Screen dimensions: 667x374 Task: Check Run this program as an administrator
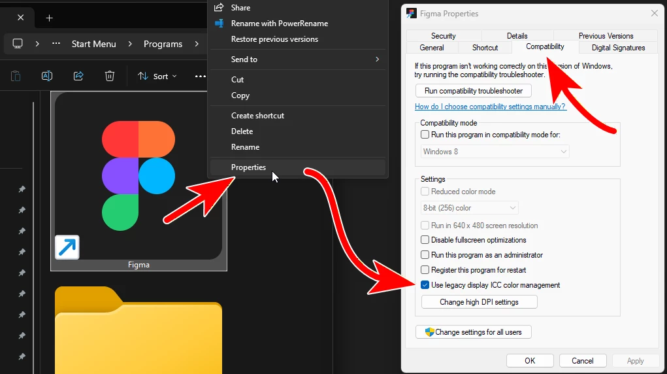pyautogui.click(x=425, y=255)
